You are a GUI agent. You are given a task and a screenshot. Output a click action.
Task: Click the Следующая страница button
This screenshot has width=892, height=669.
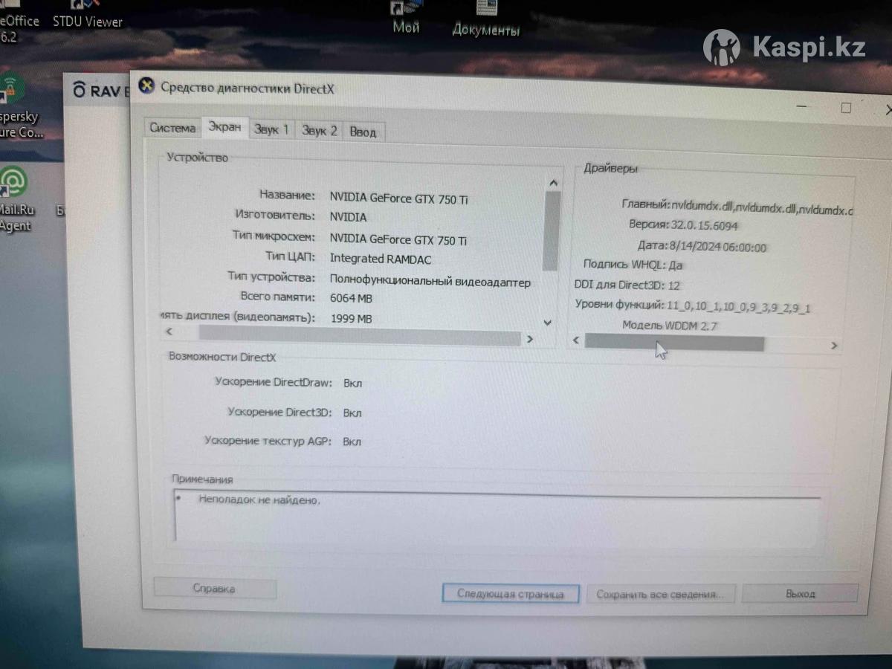pos(509,593)
